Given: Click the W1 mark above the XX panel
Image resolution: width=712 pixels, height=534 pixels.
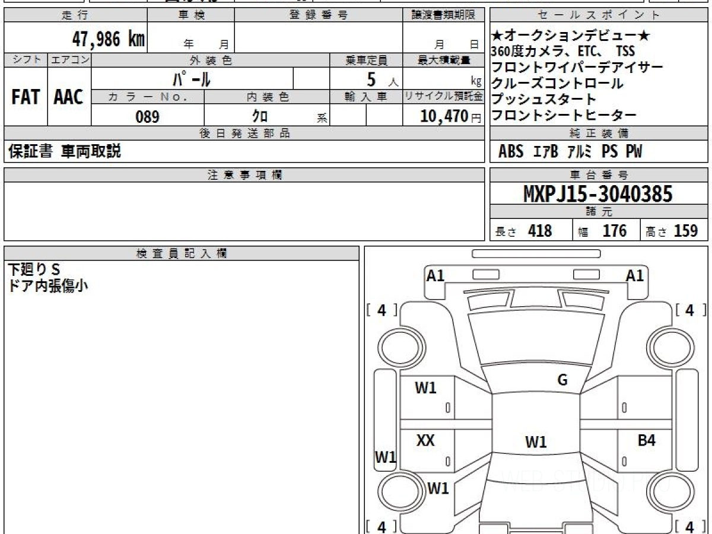Looking at the screenshot, I should tap(425, 388).
